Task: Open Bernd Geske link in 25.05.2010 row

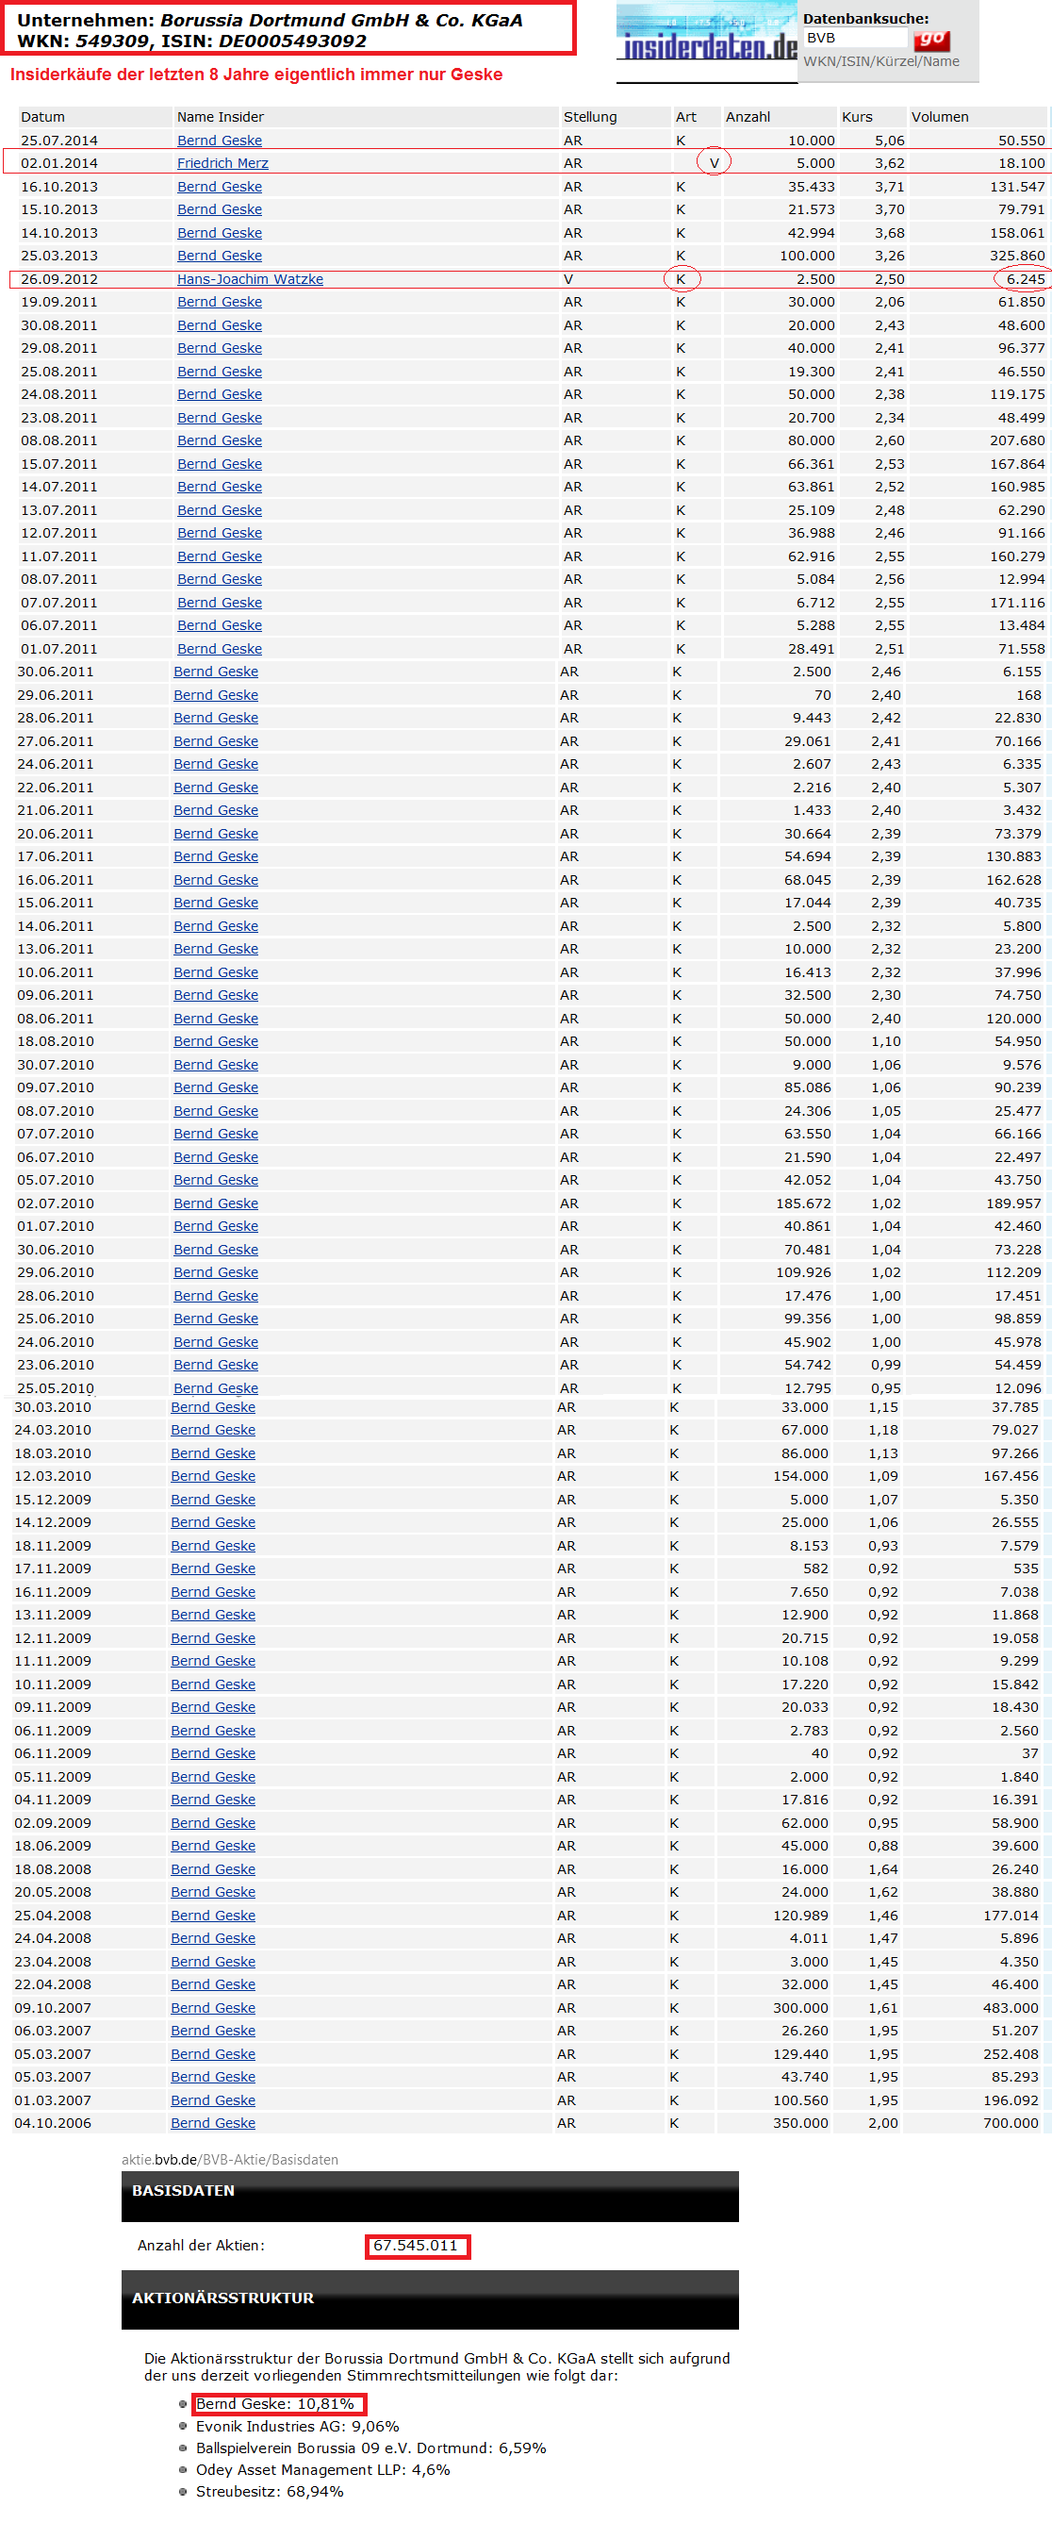Action: pyautogui.click(x=216, y=1387)
